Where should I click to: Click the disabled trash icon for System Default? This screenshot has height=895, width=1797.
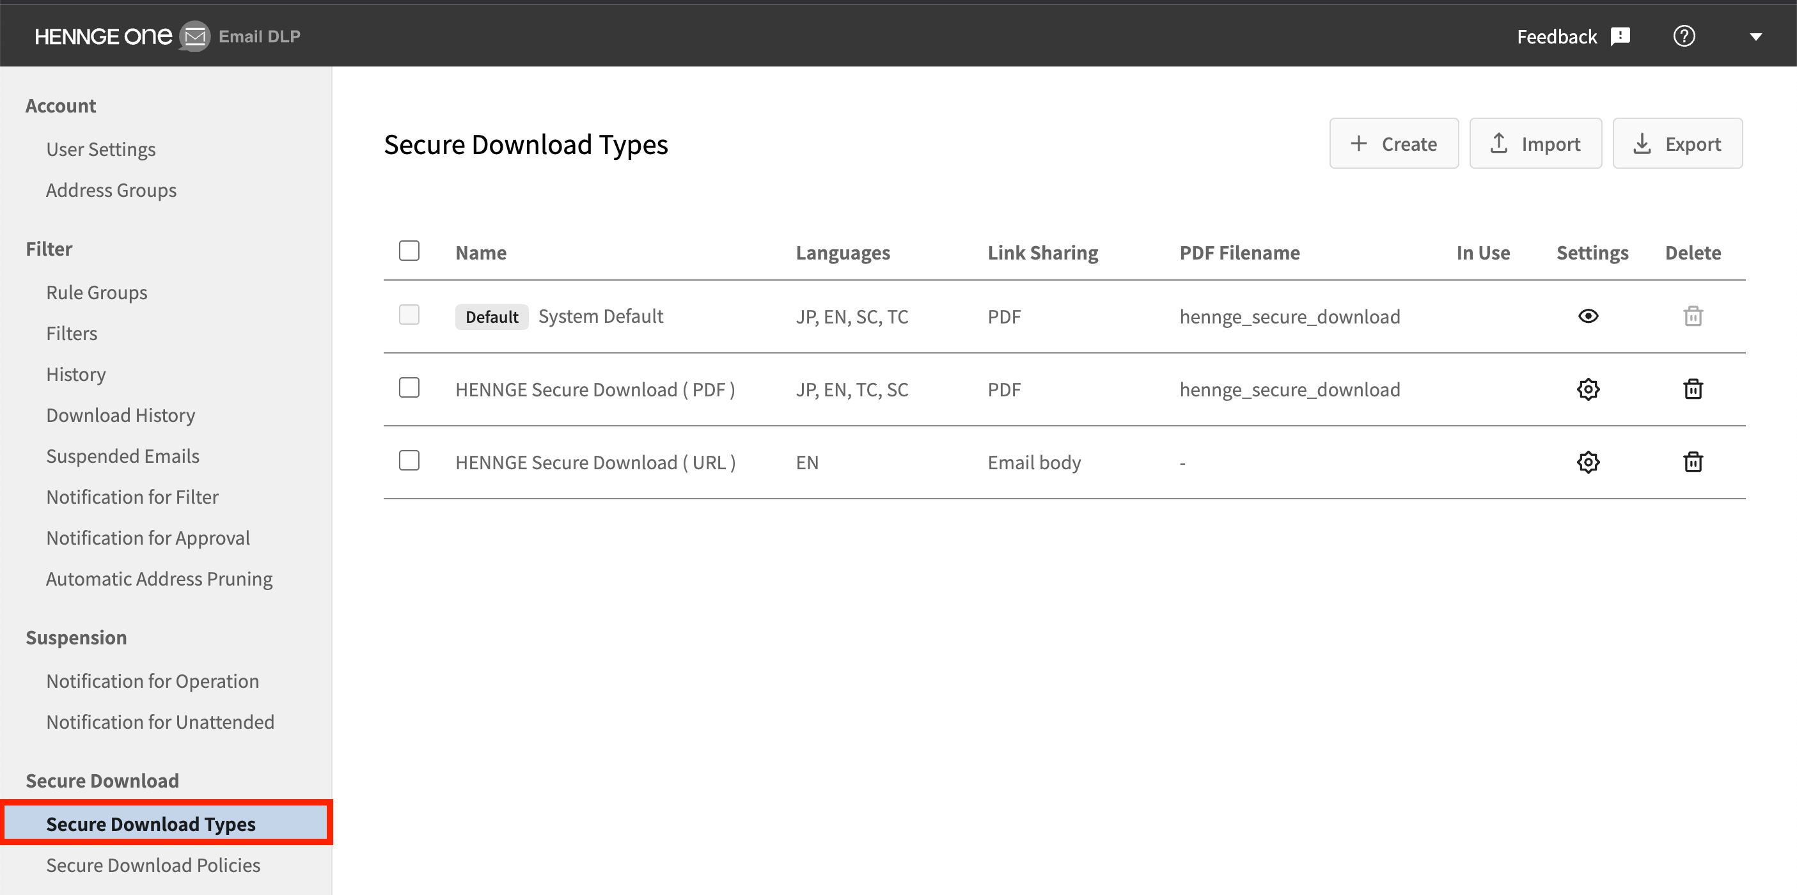(x=1693, y=316)
